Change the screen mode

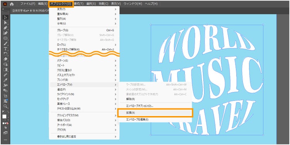[x=5, y=133]
